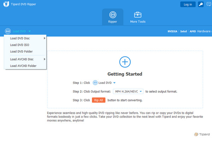This screenshot has width=212, height=142.
Task: Click the key registration icon
Action: click(201, 4)
